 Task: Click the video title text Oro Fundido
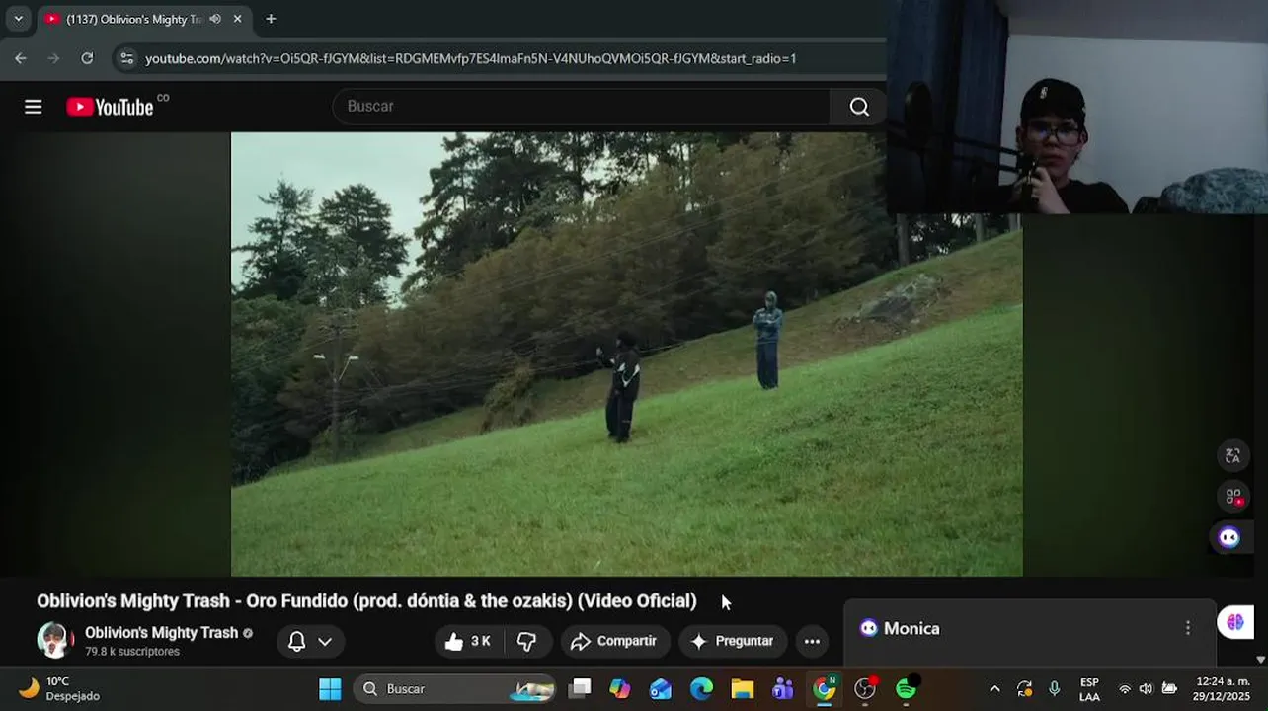(x=296, y=601)
